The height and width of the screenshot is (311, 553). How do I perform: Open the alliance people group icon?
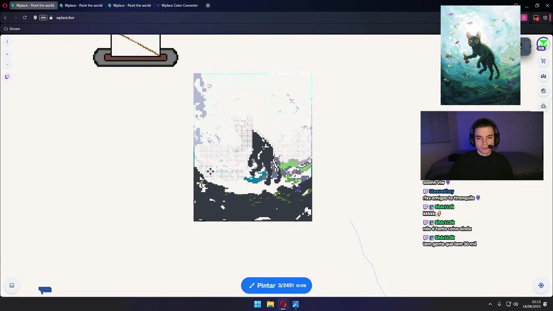tap(543, 76)
